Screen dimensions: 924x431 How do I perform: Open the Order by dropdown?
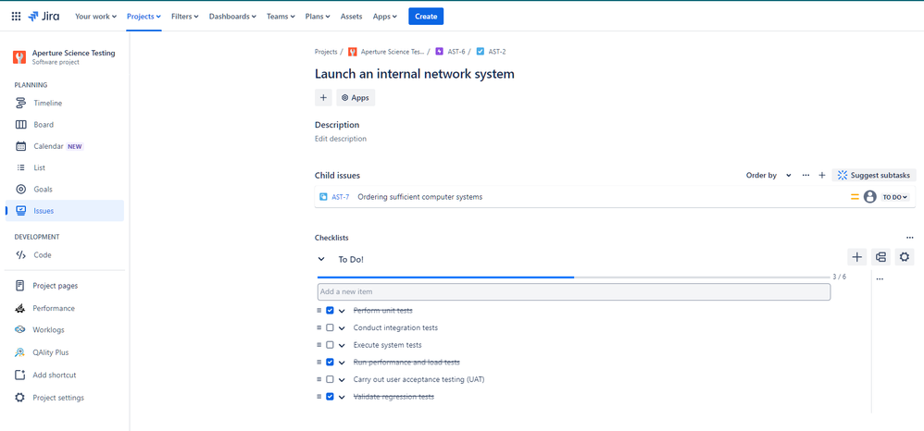point(768,176)
